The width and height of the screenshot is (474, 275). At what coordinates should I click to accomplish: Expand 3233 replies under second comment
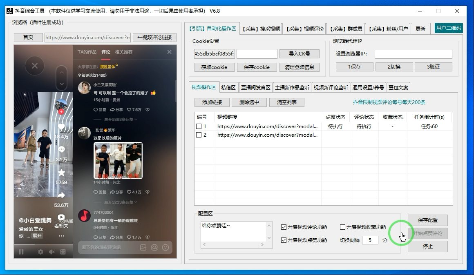pos(120,202)
